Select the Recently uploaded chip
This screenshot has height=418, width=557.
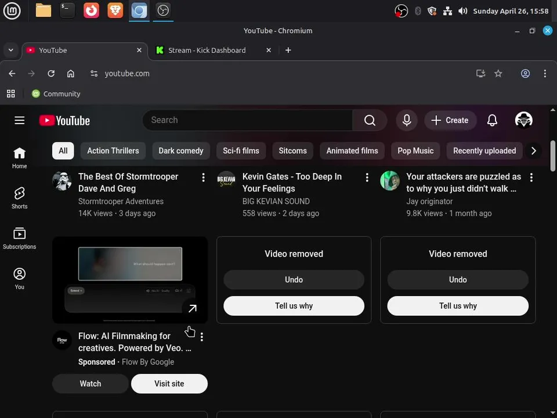[x=484, y=151]
